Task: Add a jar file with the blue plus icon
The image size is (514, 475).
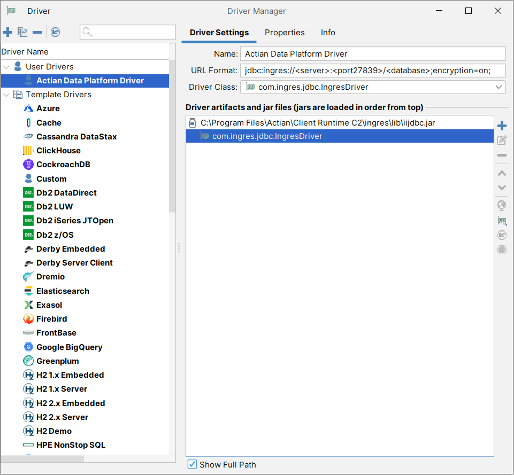Action: [502, 126]
